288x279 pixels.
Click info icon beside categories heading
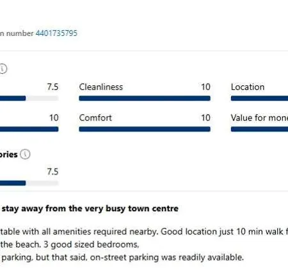coord(25,154)
